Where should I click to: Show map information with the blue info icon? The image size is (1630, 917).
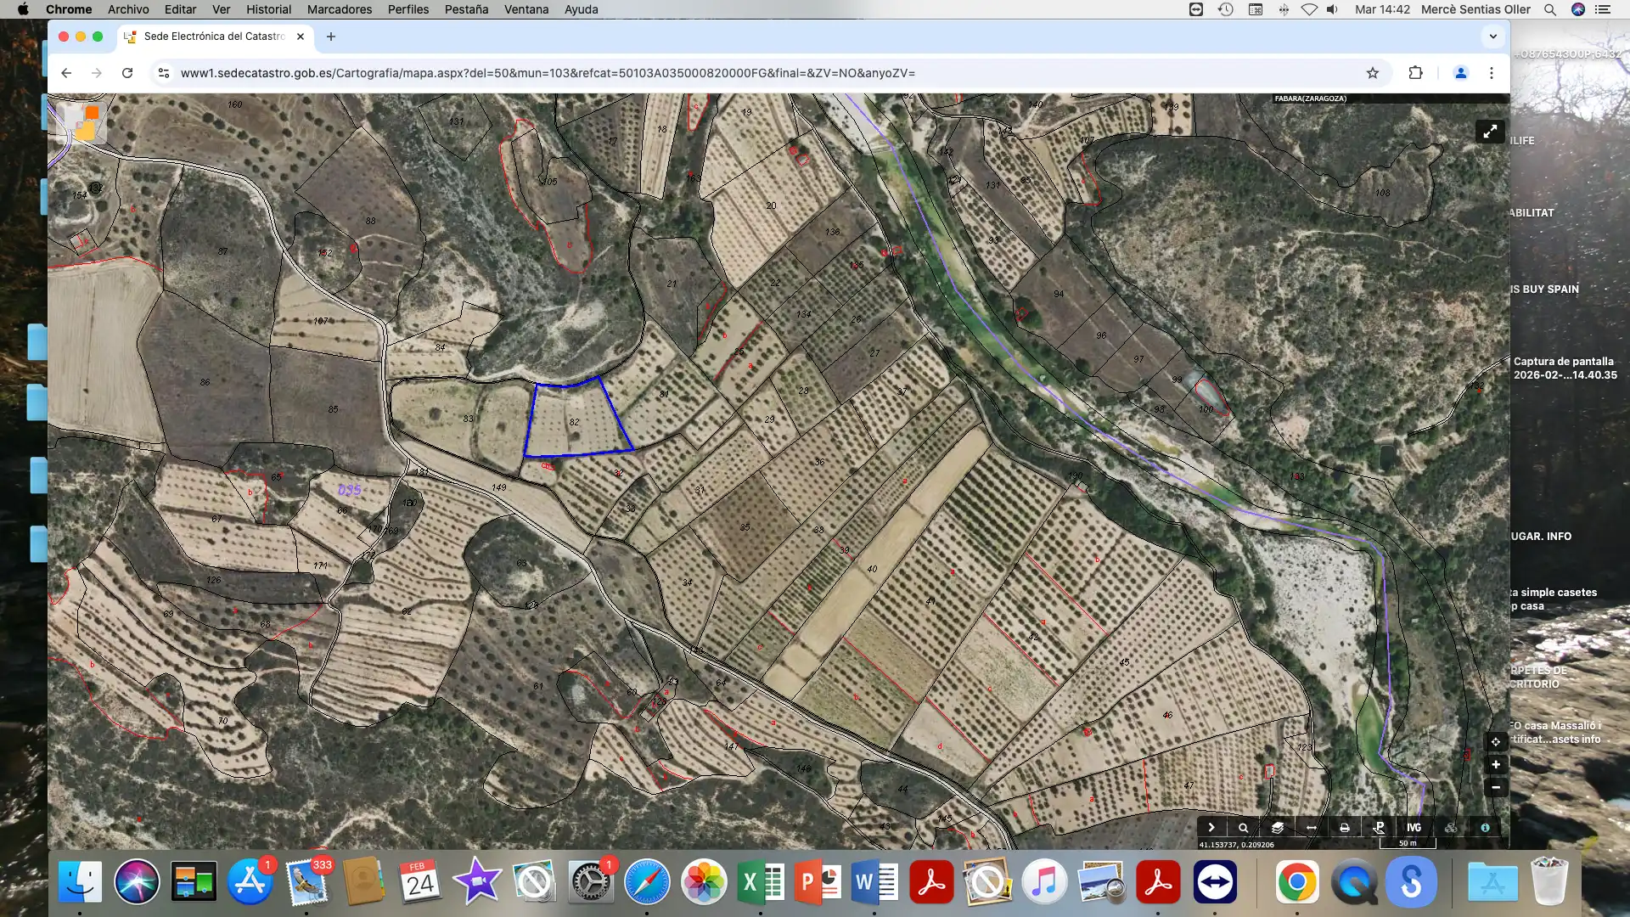1485,827
